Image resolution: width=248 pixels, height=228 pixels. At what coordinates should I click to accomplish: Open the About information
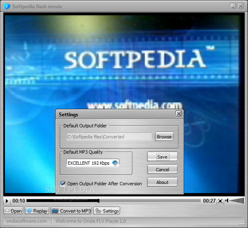pos(162,182)
